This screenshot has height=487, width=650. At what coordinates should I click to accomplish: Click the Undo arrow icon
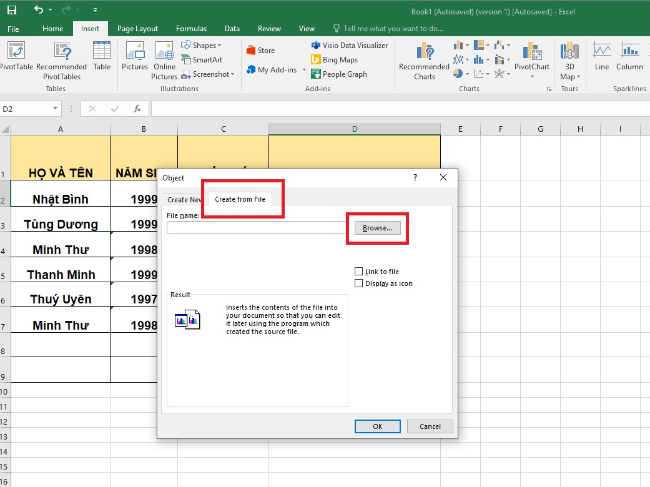39,9
